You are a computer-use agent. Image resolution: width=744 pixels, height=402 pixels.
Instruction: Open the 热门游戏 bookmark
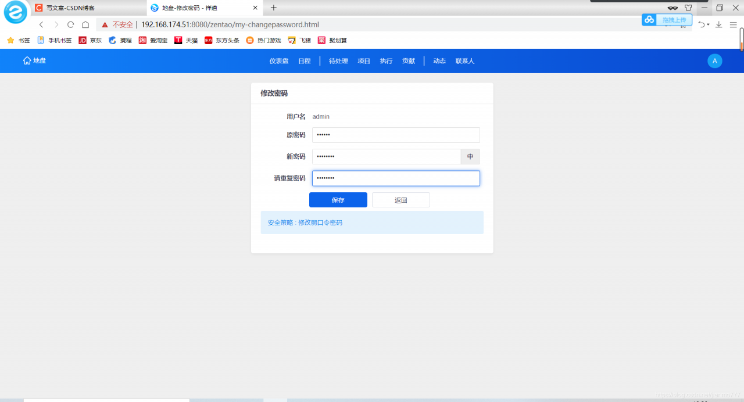[263, 40]
